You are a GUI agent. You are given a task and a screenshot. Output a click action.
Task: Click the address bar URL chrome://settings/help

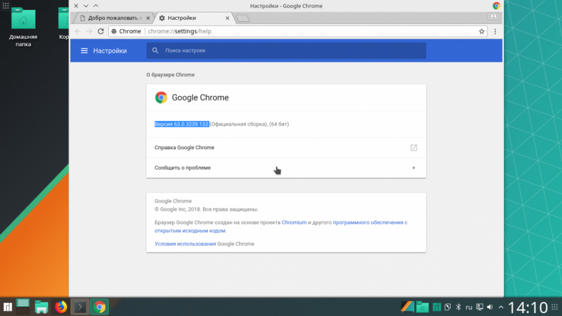coord(179,31)
